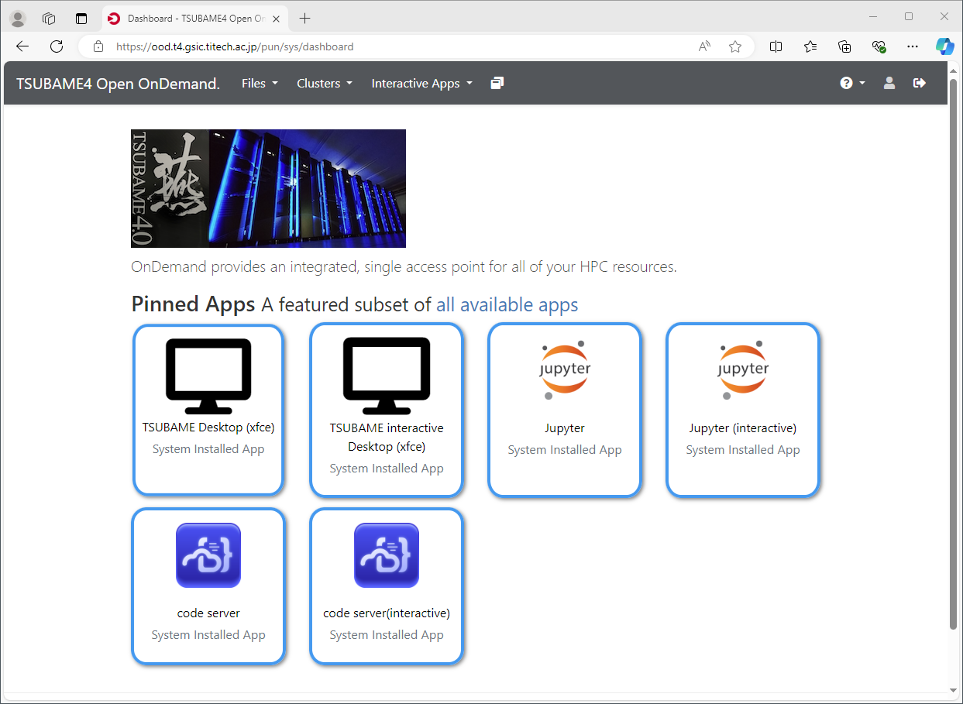
Task: Click the Log Out icon in navbar
Action: coord(920,83)
